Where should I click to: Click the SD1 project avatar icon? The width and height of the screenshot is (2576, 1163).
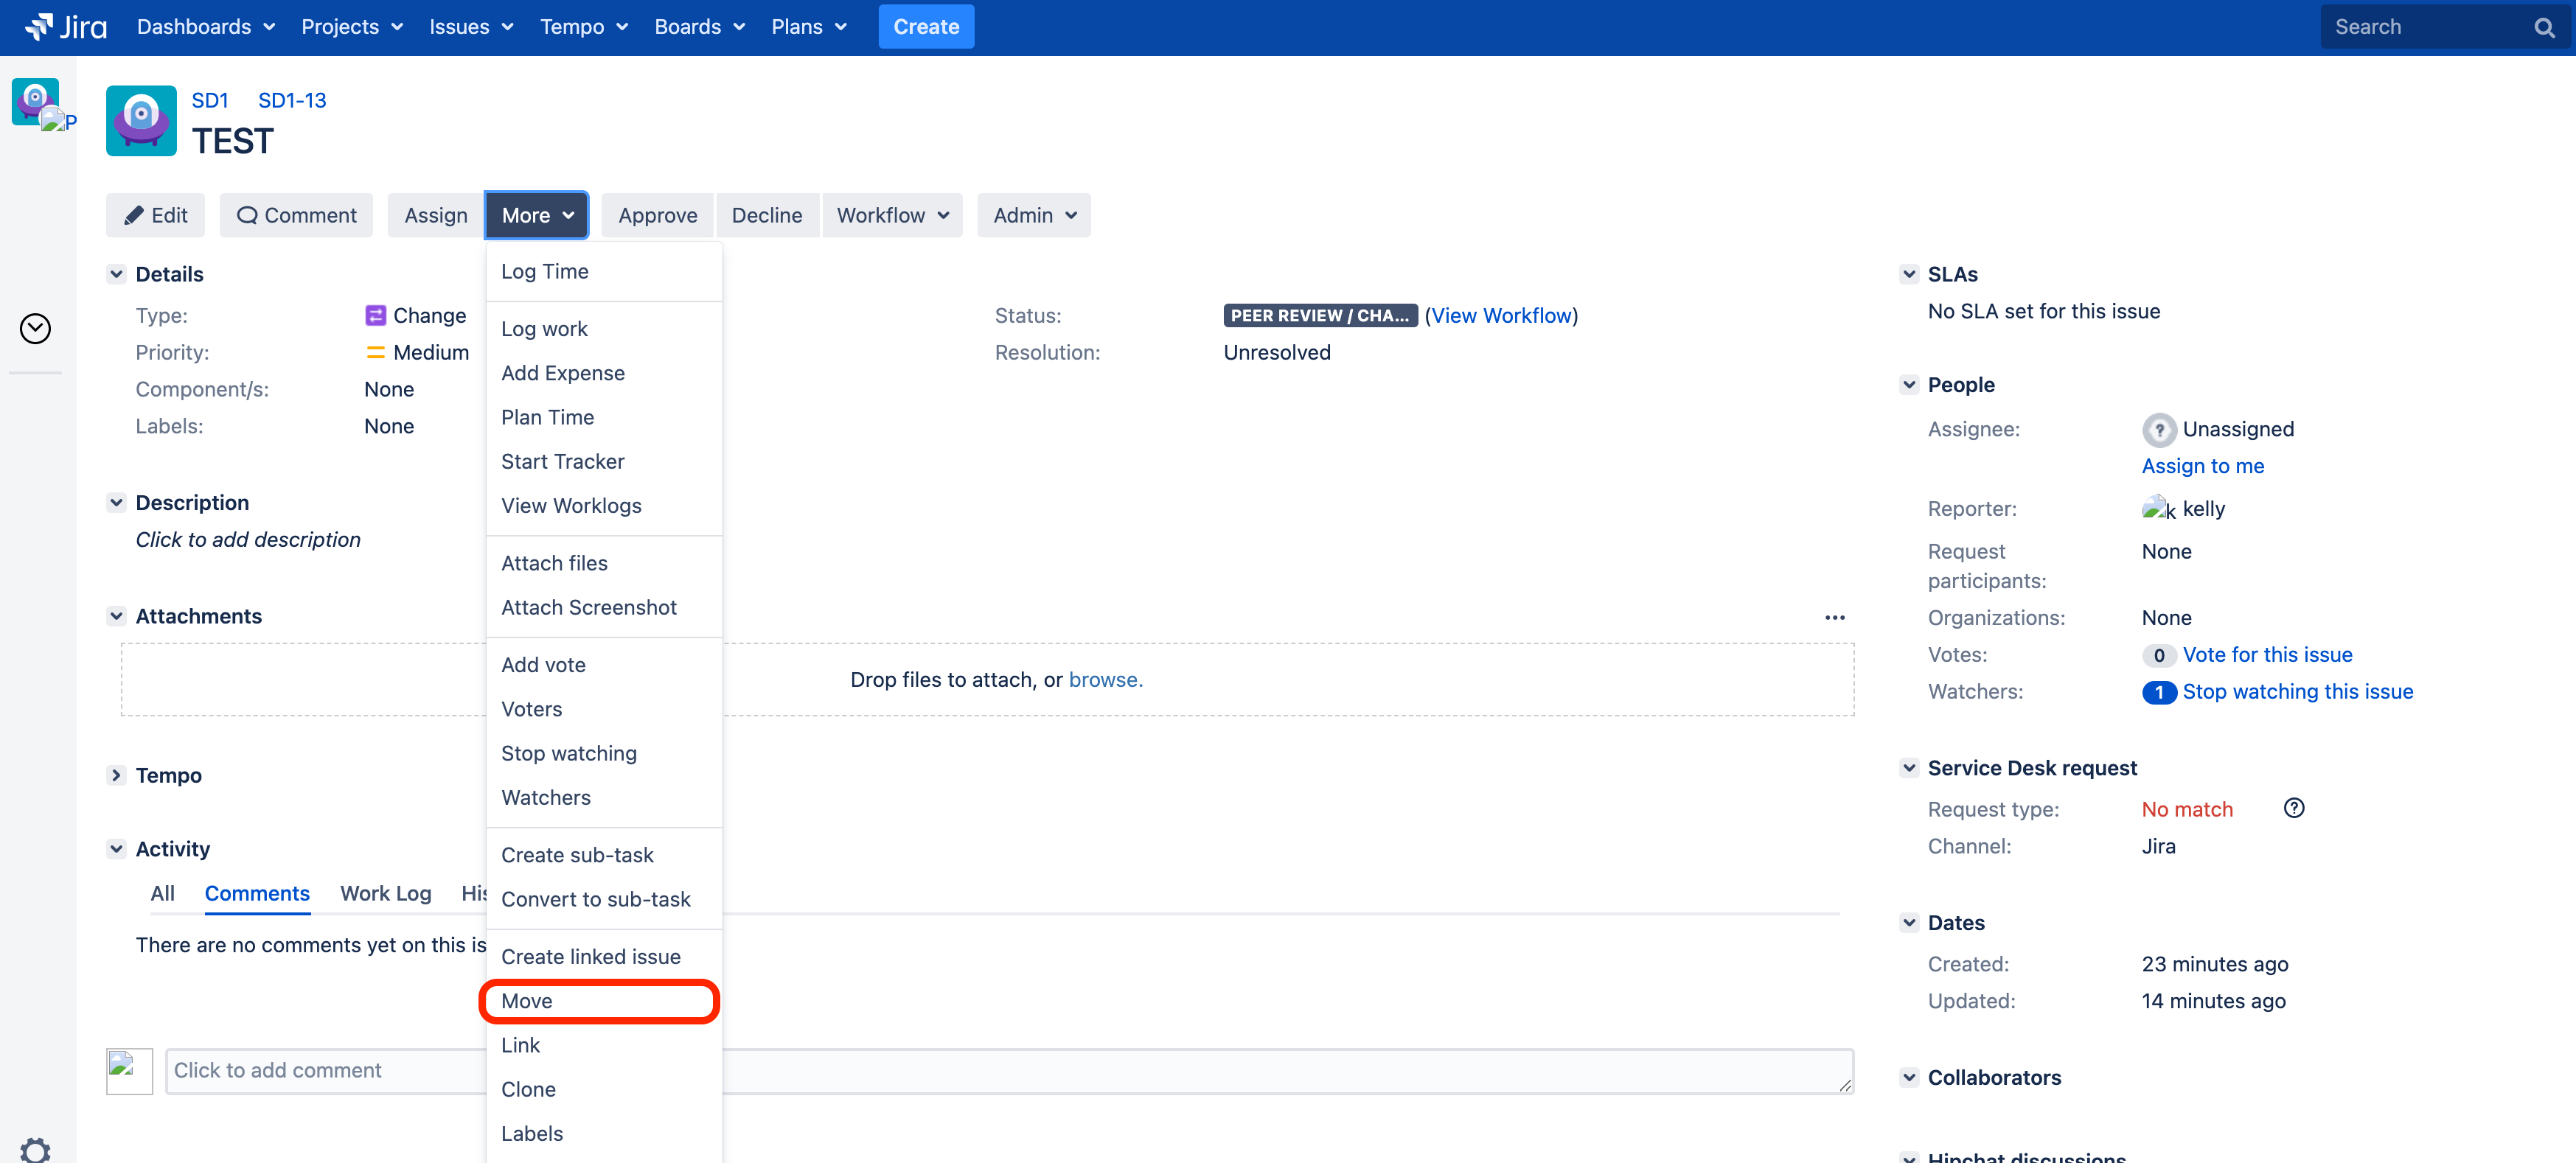click(x=141, y=121)
